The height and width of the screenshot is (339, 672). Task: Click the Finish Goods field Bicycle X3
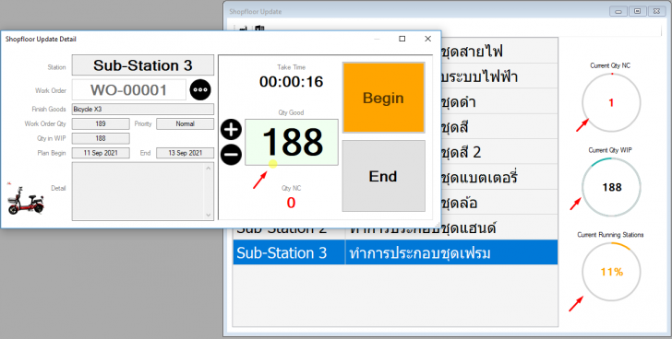[x=143, y=109]
